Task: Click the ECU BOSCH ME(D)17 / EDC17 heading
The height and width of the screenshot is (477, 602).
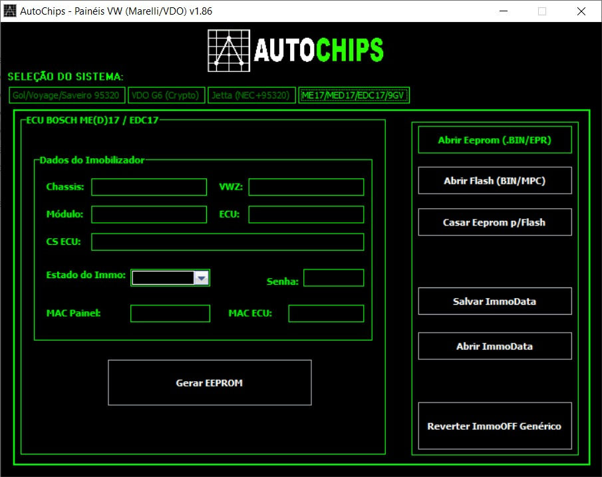Action: [x=92, y=120]
